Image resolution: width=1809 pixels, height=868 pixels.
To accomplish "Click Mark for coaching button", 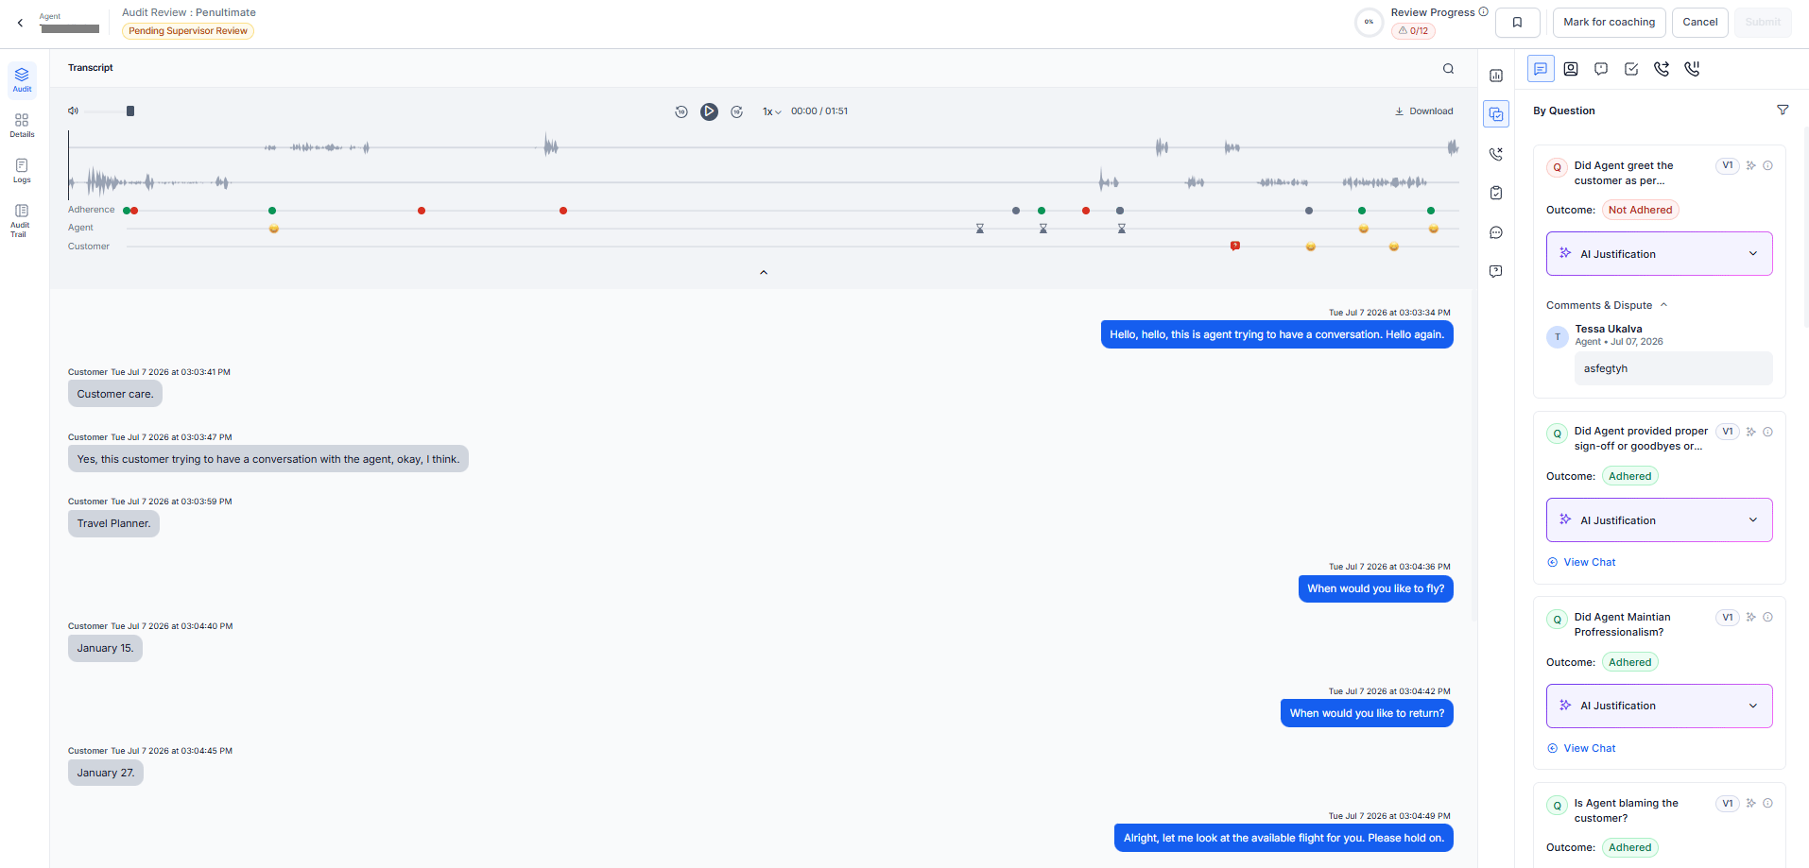I will [x=1609, y=22].
